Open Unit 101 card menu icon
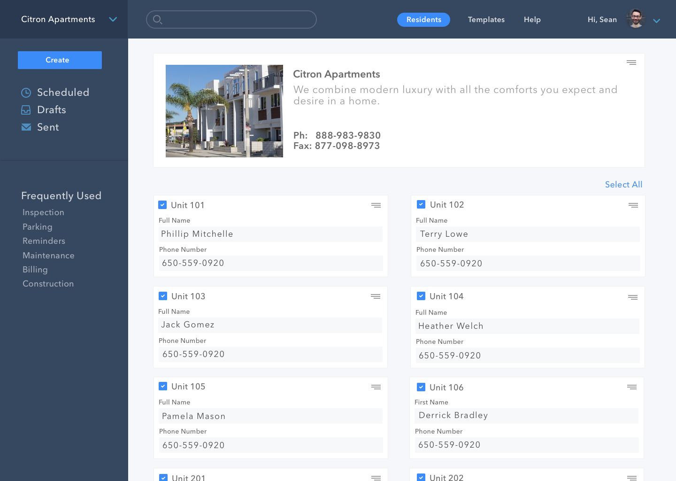 [376, 205]
